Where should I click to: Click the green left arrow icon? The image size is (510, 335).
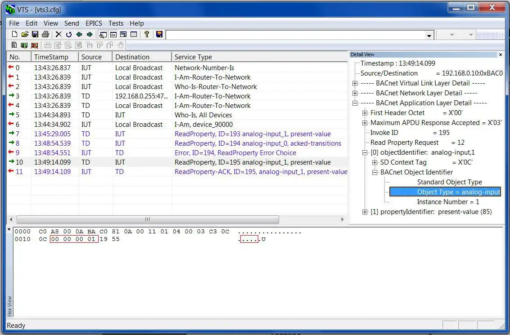79,34
